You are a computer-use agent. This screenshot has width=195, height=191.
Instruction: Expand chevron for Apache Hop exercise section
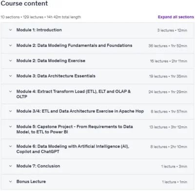10,111
